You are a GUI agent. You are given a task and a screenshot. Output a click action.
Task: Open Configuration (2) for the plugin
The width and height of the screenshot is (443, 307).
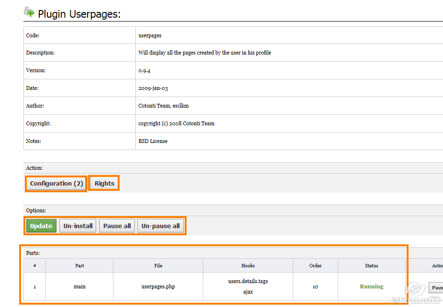[x=56, y=184]
